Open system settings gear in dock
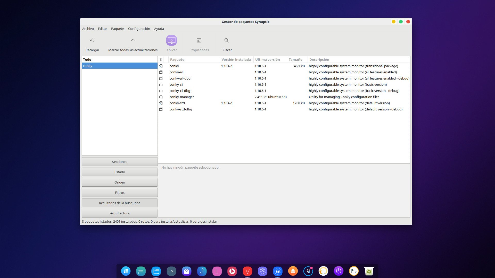 (262, 271)
